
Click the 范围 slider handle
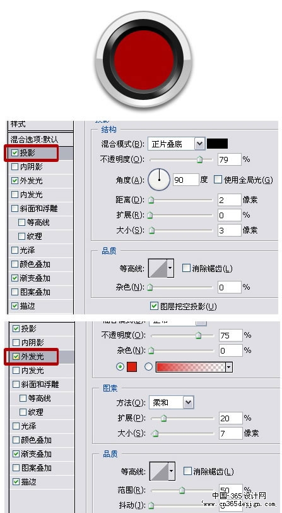pos(182,490)
